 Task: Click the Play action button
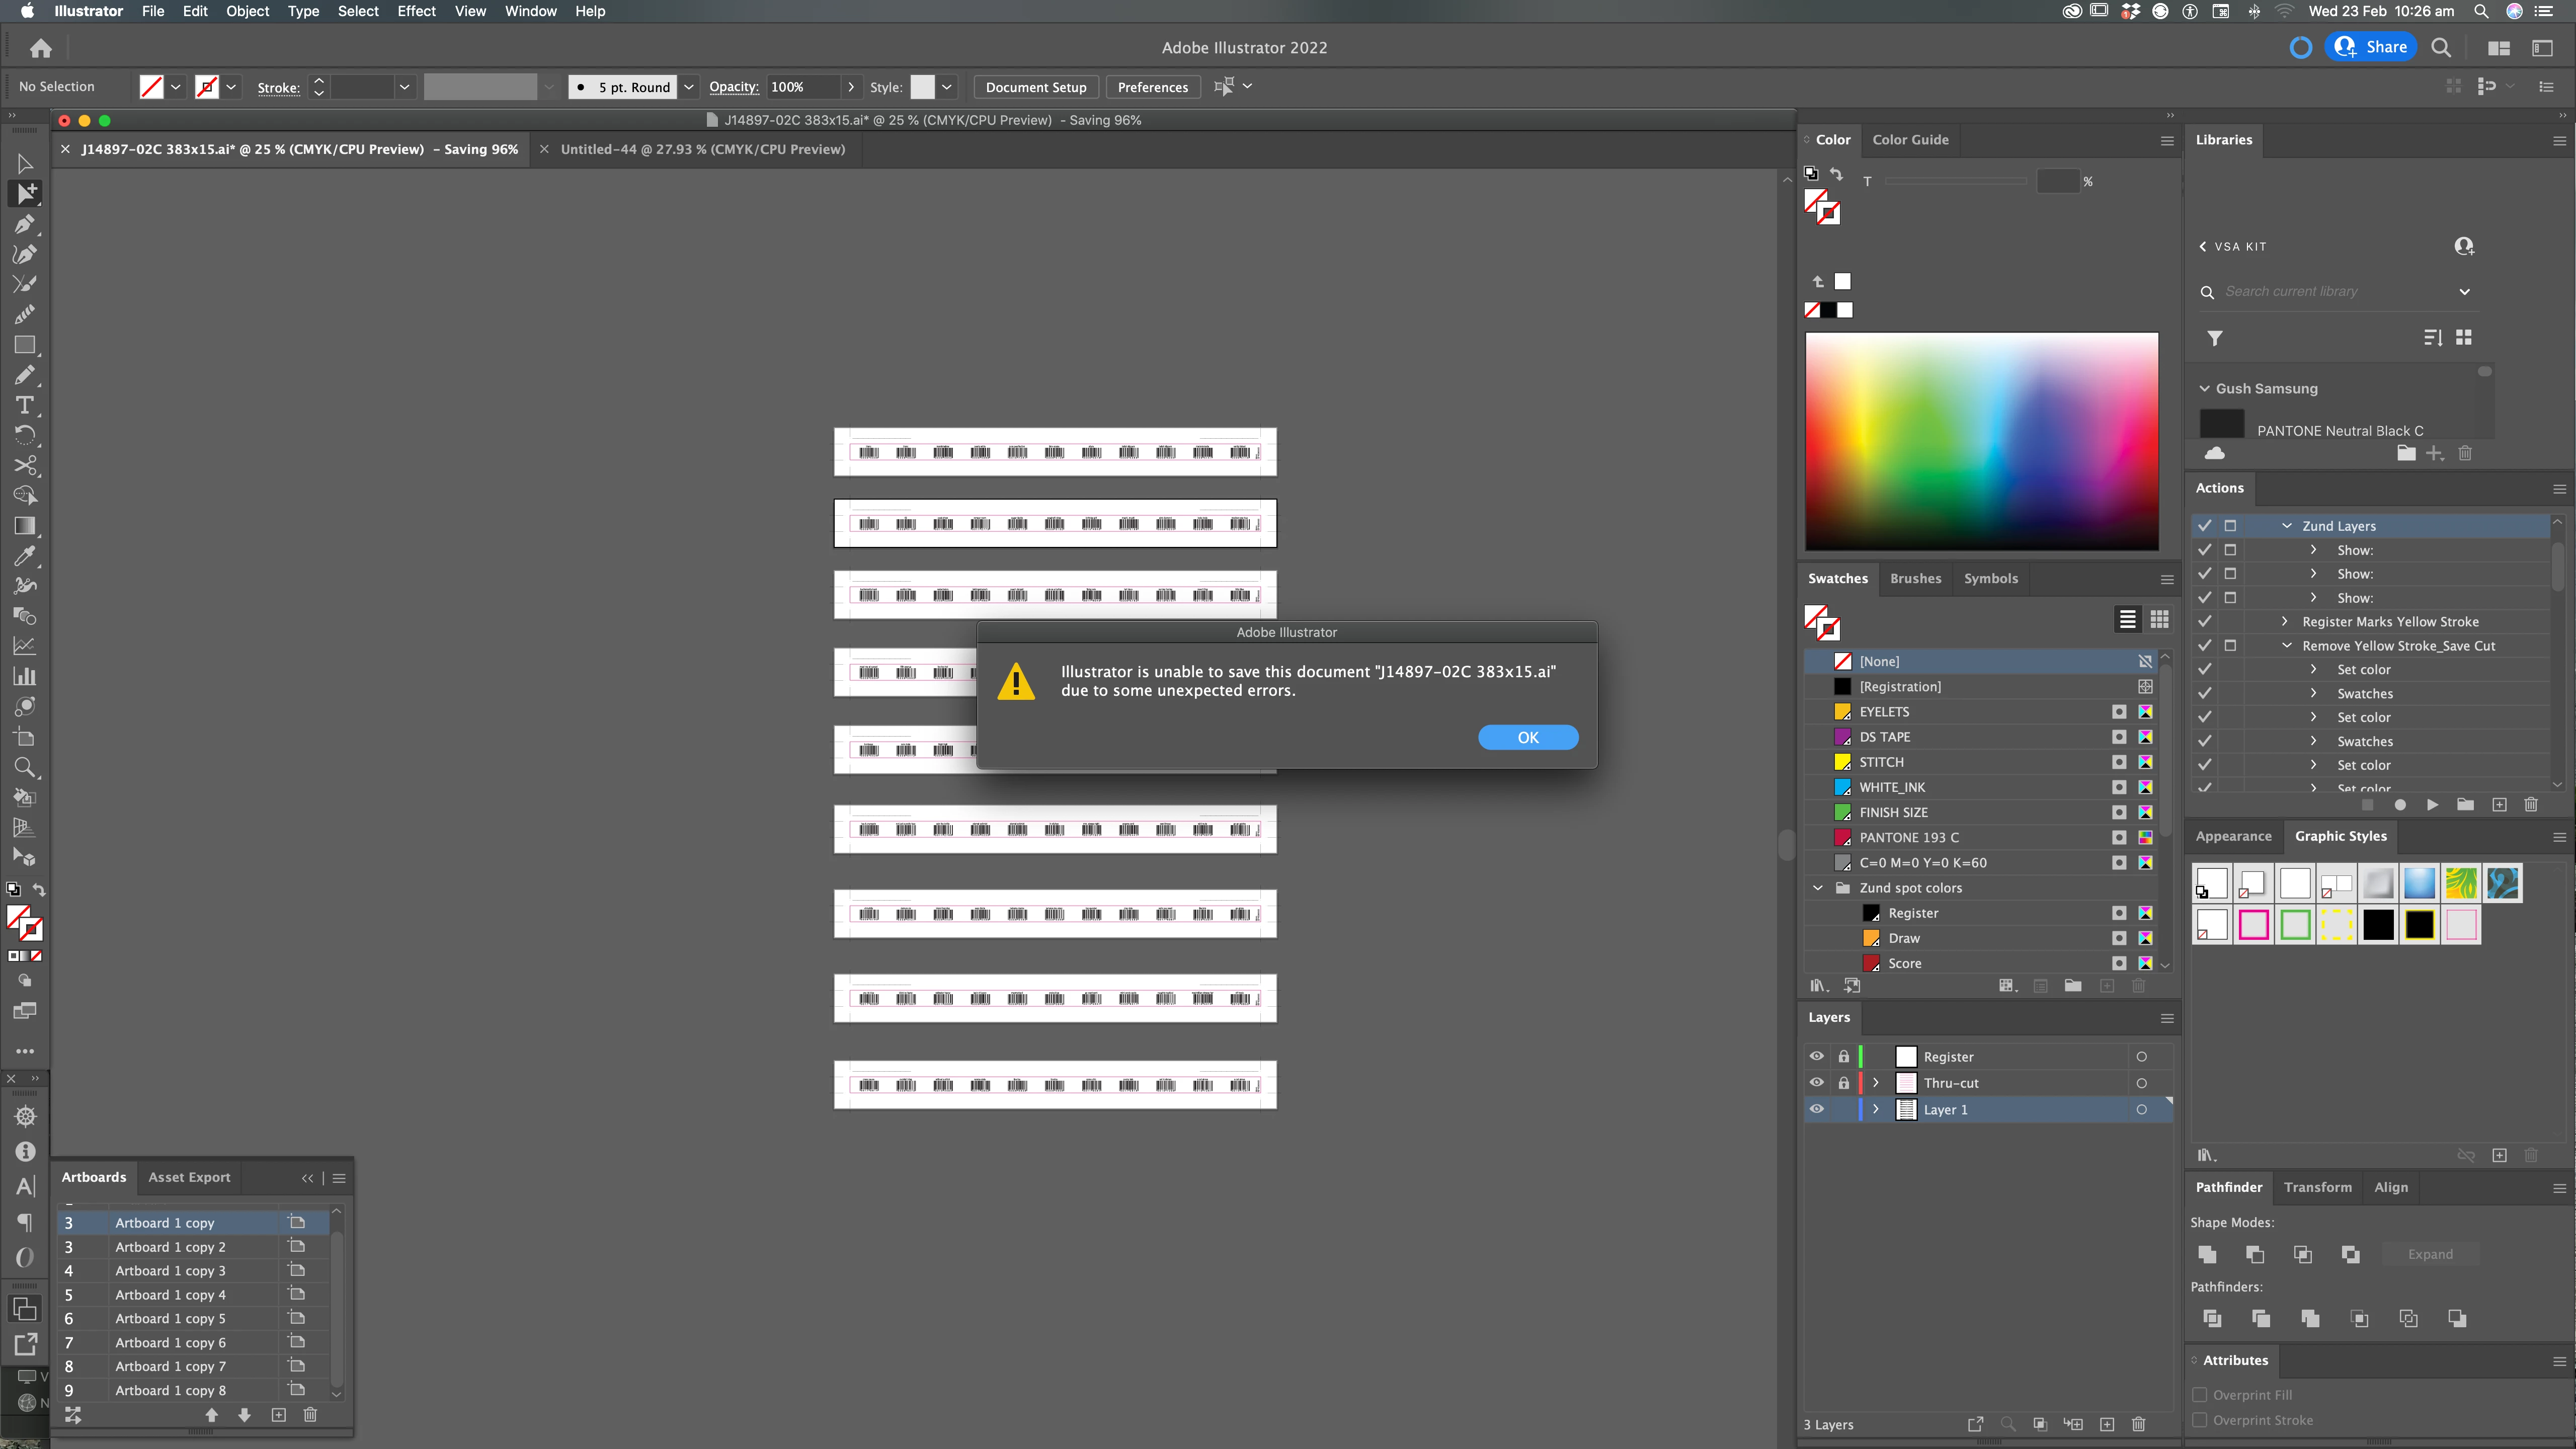point(2432,805)
